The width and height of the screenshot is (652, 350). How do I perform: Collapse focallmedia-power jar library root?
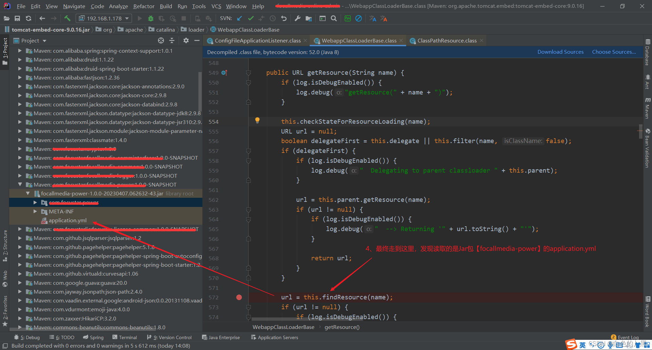pyautogui.click(x=28, y=193)
